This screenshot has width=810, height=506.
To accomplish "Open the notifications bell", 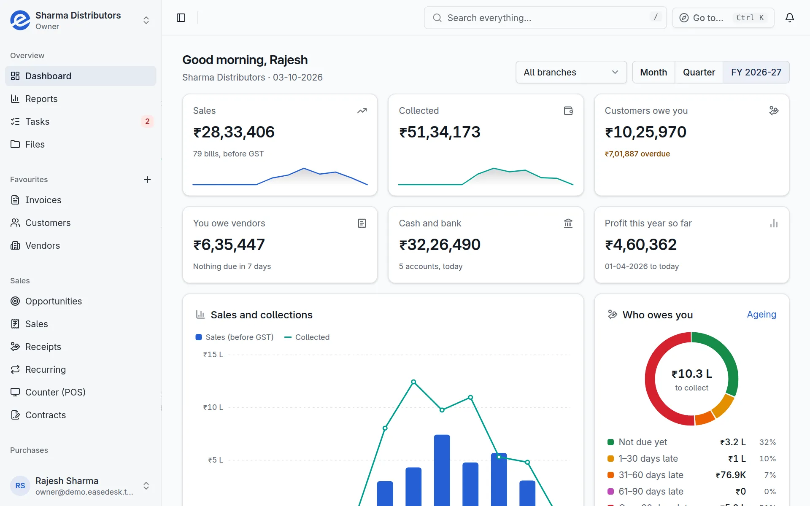I will click(x=790, y=18).
